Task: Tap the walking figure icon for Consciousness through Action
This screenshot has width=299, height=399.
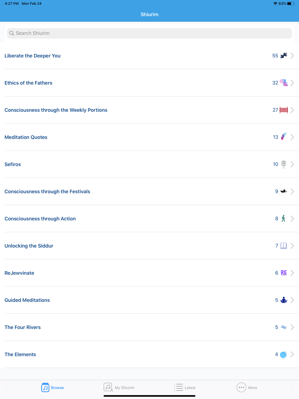Action: point(283,219)
